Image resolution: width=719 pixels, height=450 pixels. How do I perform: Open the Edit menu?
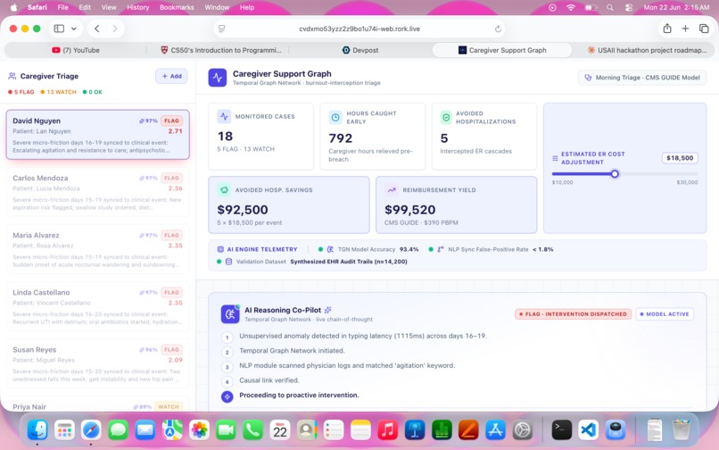click(x=85, y=7)
